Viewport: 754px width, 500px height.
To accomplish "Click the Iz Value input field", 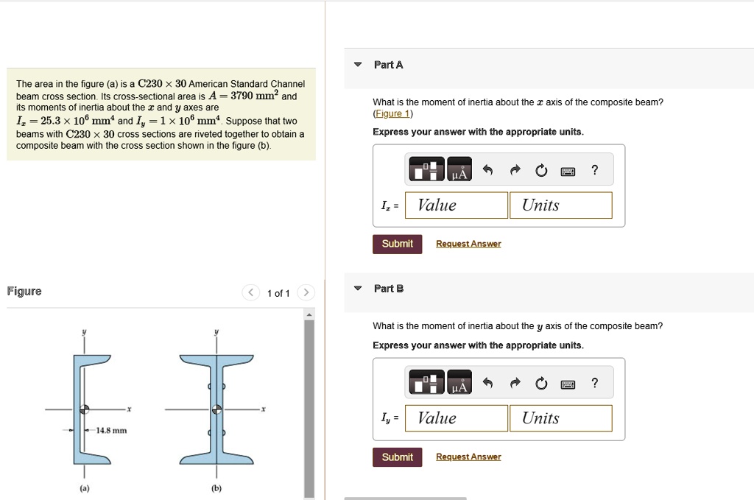I will [456, 205].
